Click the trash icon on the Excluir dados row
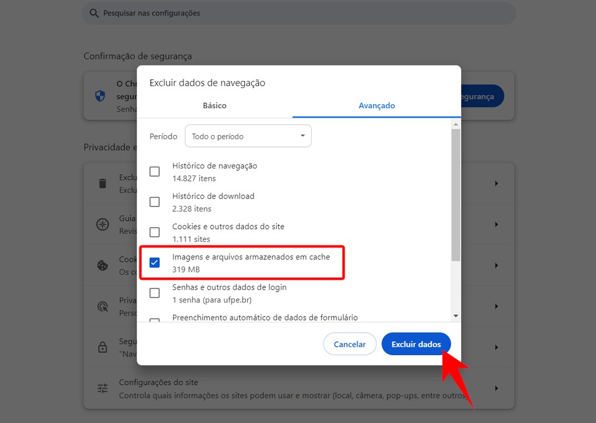Screen dimensions: 596x423 tap(101, 183)
